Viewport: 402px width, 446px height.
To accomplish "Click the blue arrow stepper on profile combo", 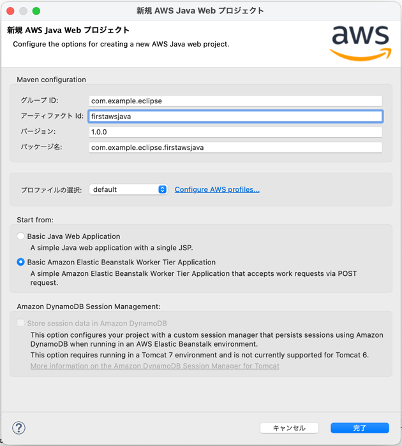I will tap(163, 189).
